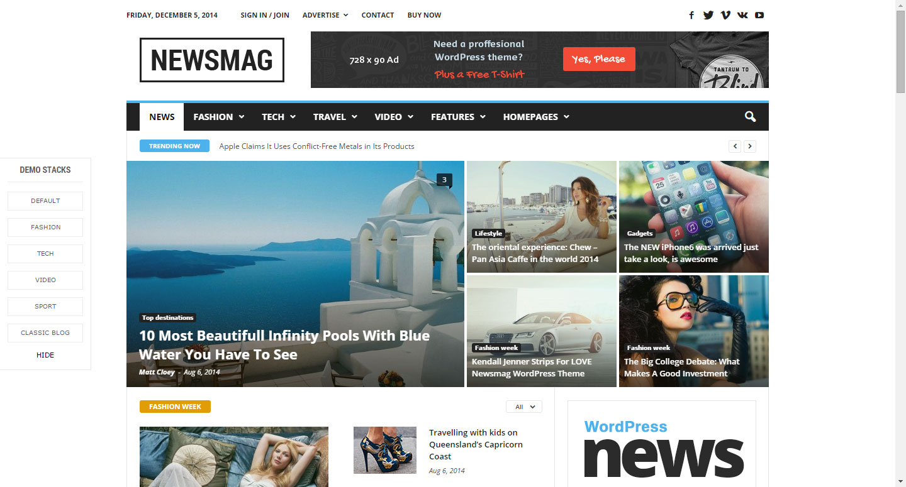
Task: Select the Fashion demo stack
Action: point(45,227)
